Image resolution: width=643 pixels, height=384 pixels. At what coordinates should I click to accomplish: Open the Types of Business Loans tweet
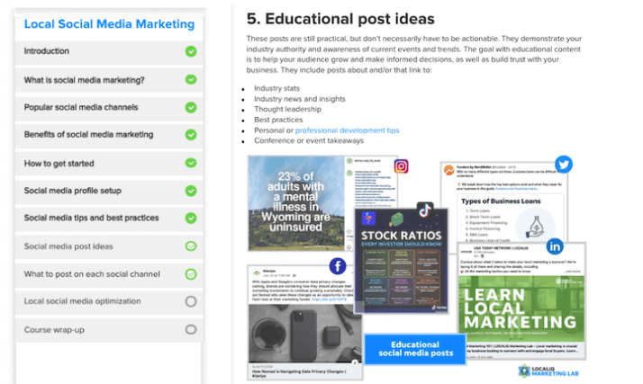[x=504, y=201]
